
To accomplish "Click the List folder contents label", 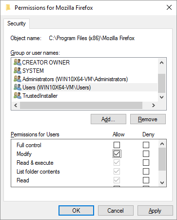I will [38, 172].
